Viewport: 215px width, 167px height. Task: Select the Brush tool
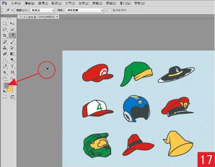(12, 42)
